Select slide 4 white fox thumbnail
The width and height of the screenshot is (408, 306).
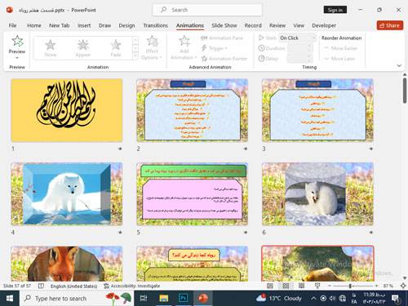[67, 194]
